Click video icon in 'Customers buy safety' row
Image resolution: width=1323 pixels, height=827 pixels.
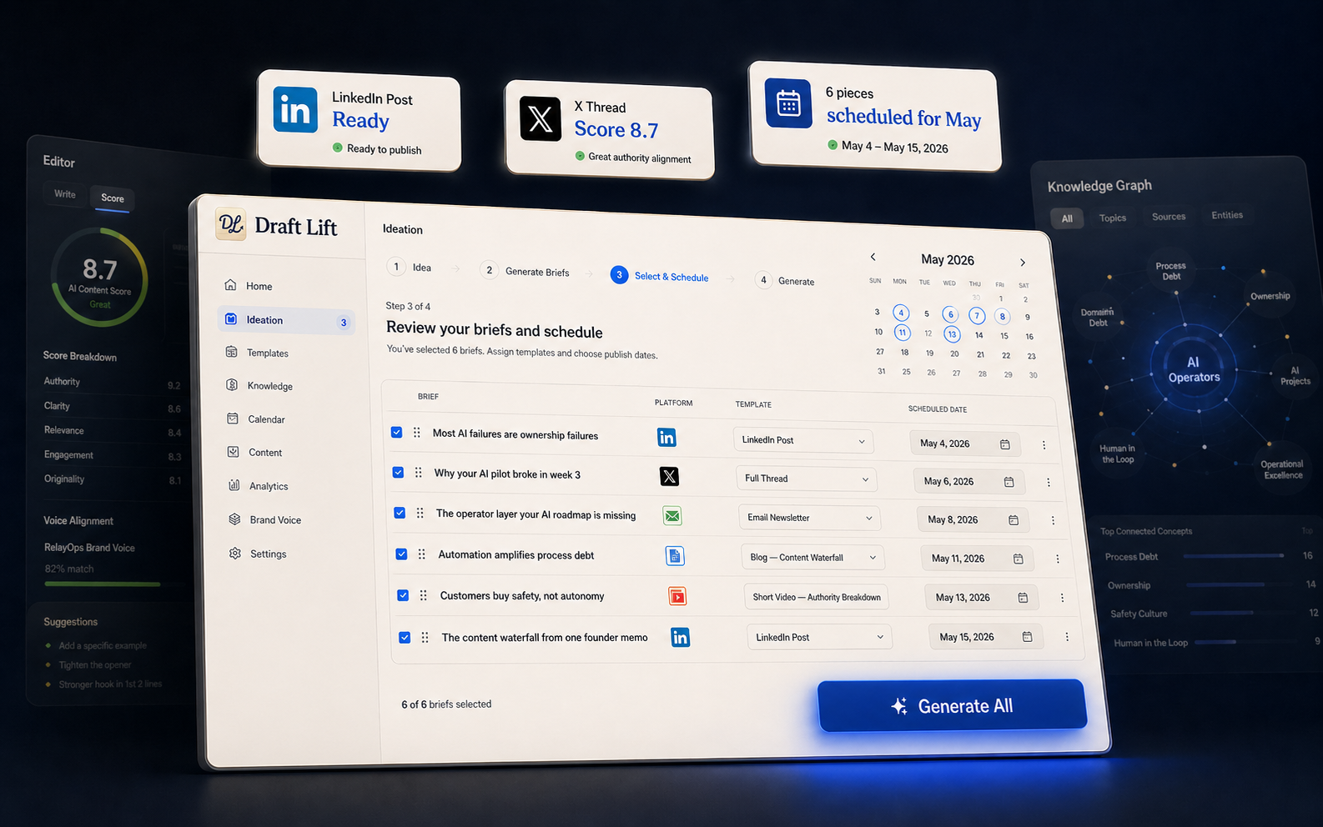pyautogui.click(x=677, y=596)
